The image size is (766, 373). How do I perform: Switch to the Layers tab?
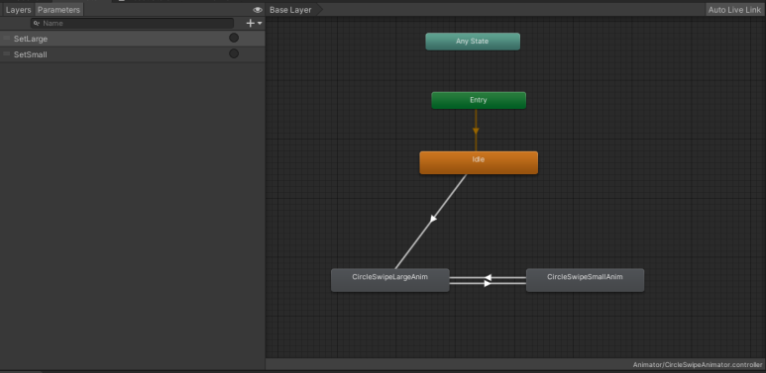point(18,10)
